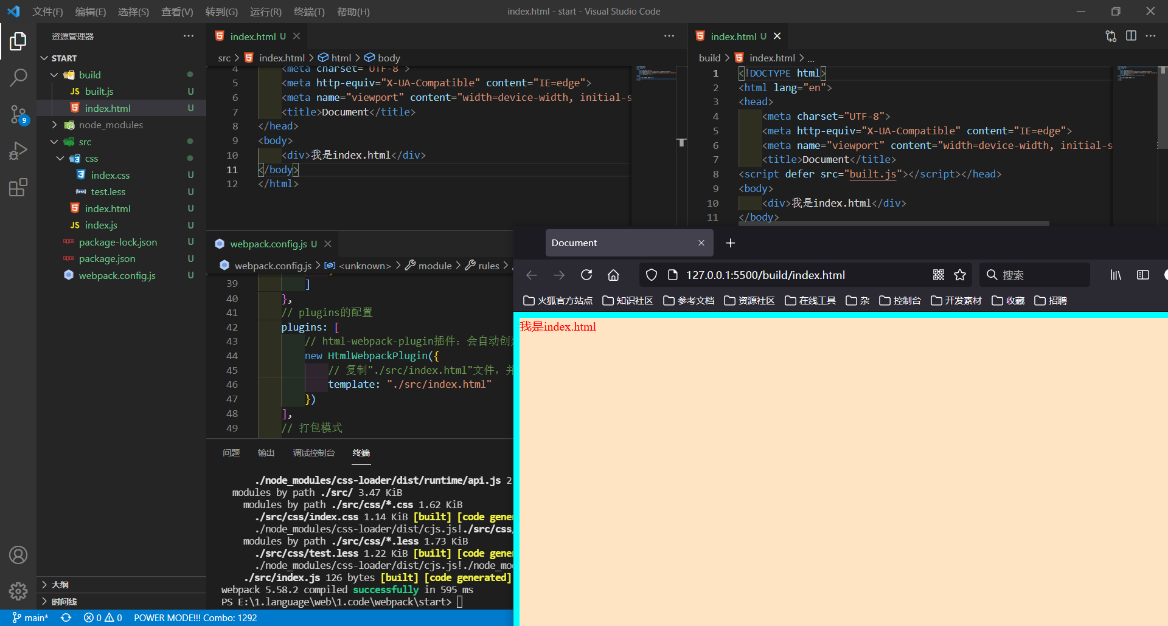Open the Manage settings gear
The image size is (1168, 626).
(18, 591)
